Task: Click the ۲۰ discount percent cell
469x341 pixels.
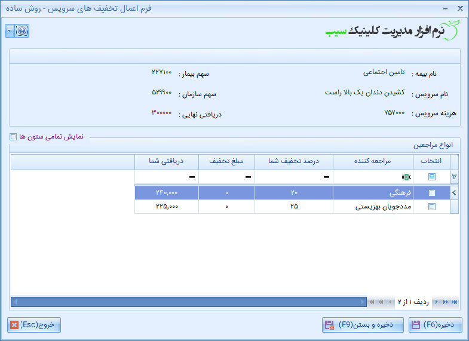Action: [294, 193]
